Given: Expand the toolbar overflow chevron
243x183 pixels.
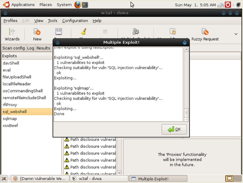Looking at the screenshot, I should (x=236, y=34).
